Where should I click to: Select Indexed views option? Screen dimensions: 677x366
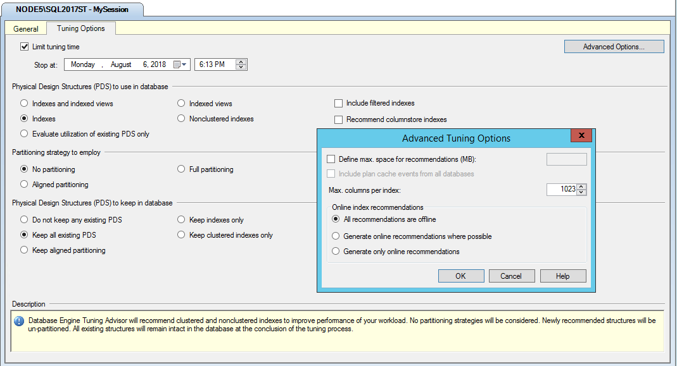point(180,103)
